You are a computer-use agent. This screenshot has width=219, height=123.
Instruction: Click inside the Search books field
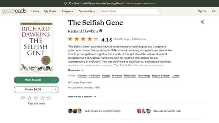(129, 11)
